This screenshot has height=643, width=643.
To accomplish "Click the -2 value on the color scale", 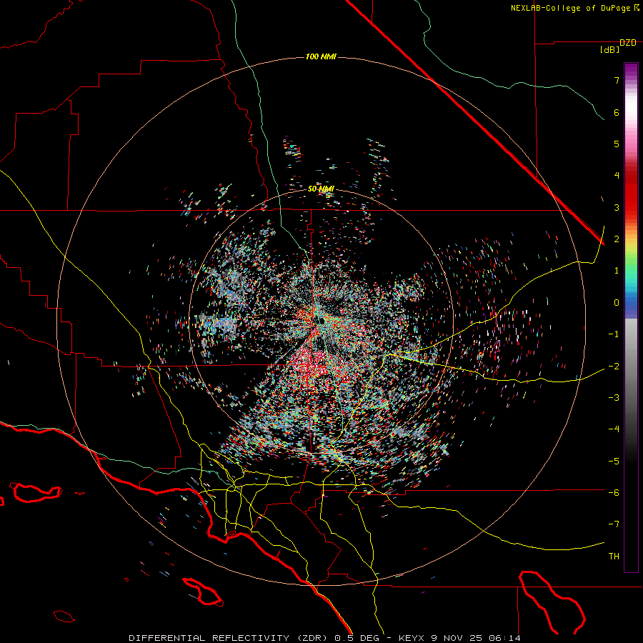I will click(x=614, y=366).
